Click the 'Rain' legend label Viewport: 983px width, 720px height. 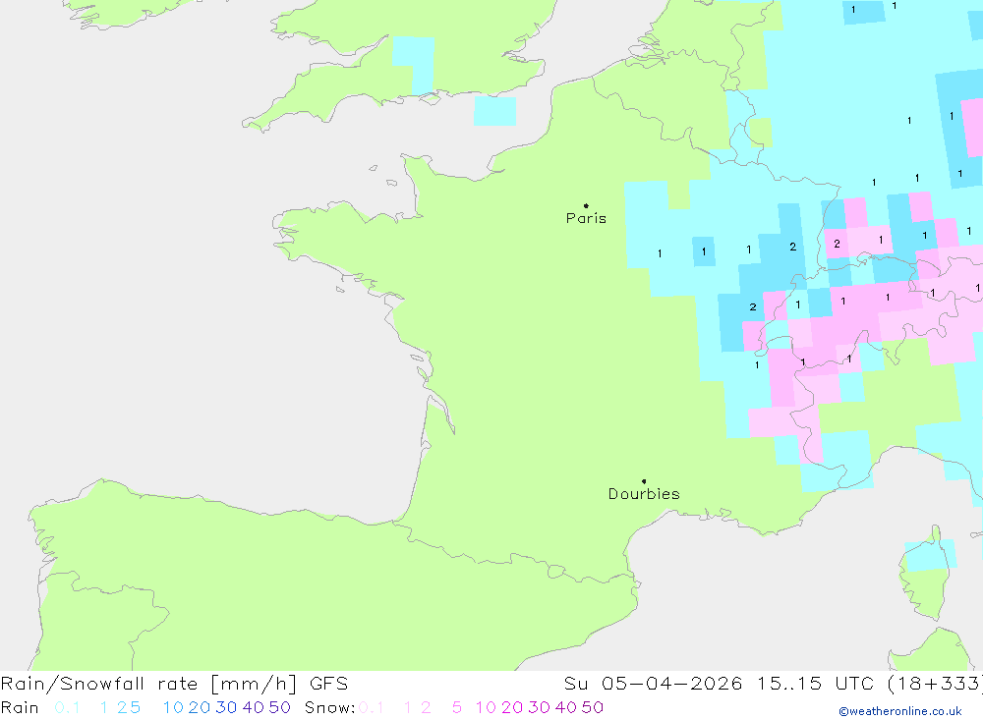pos(20,707)
